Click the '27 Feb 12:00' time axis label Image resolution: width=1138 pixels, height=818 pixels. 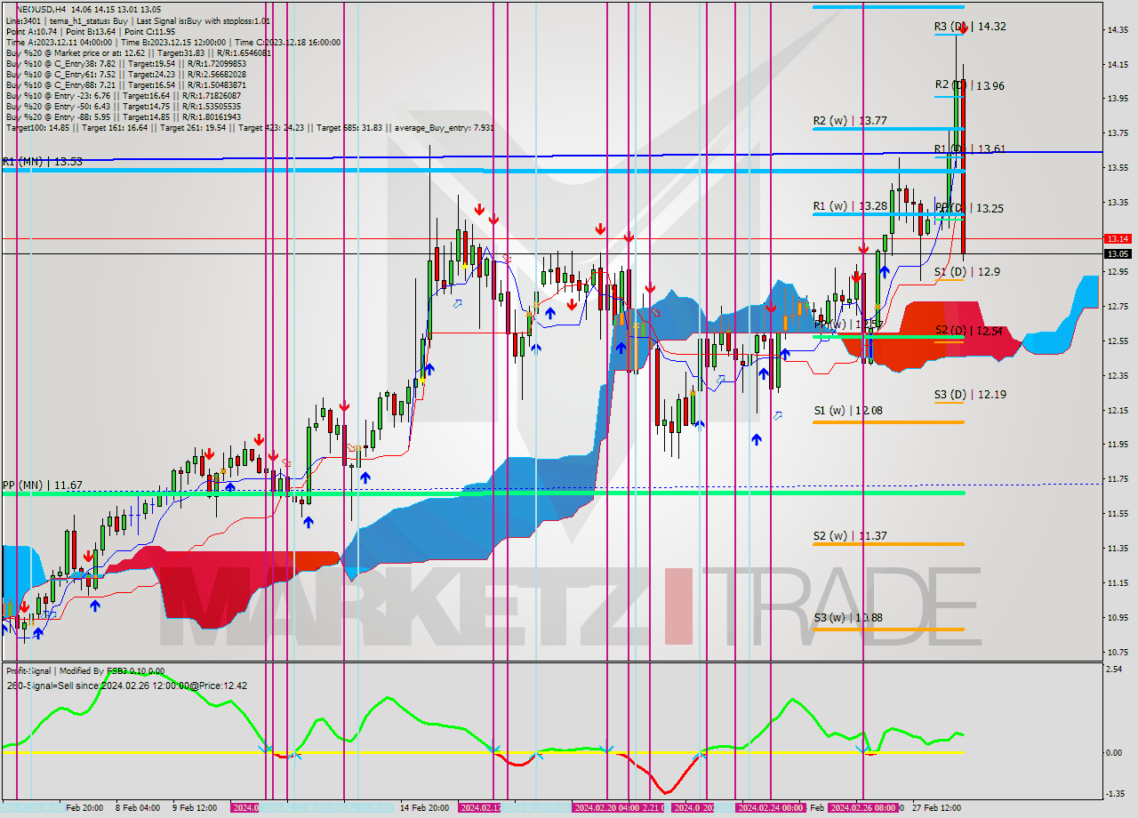pos(935,808)
